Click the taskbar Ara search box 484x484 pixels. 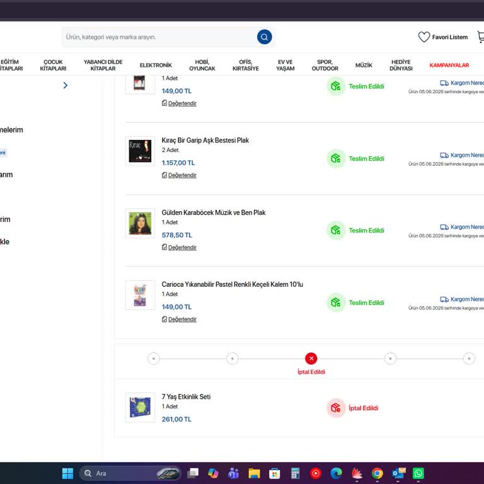tap(130, 473)
